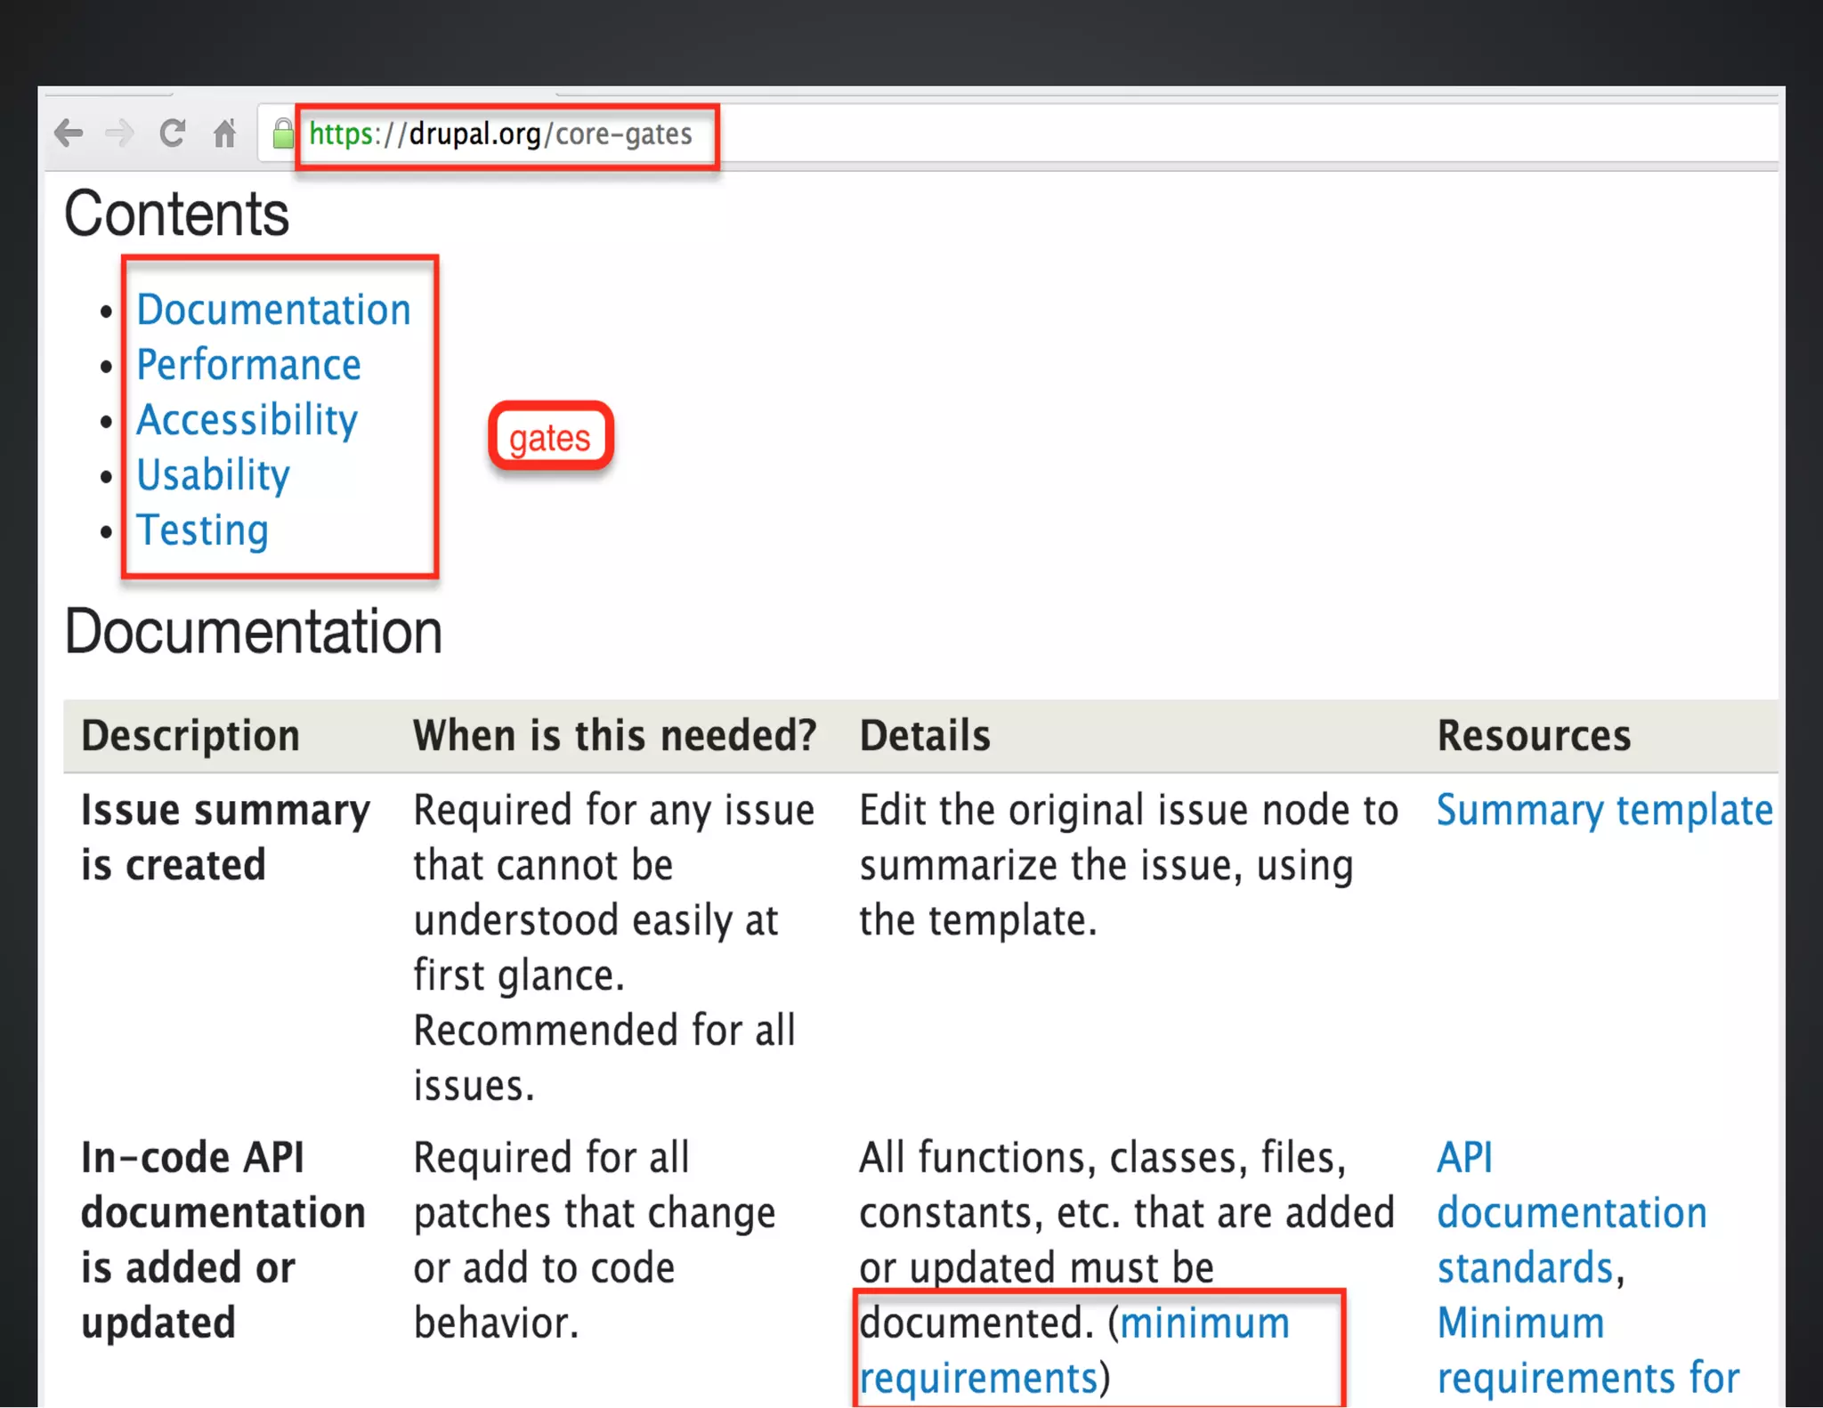
Task: Reload the page with refresh icon
Action: click(x=172, y=134)
